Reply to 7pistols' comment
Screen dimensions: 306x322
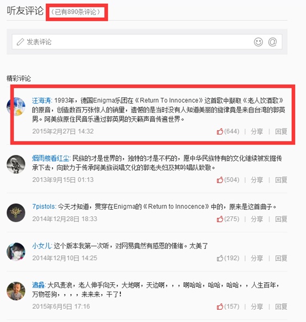[x=281, y=219]
